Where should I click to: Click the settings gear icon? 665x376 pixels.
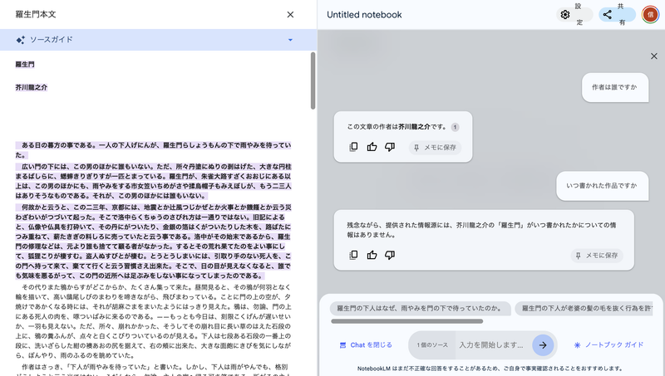click(x=565, y=14)
